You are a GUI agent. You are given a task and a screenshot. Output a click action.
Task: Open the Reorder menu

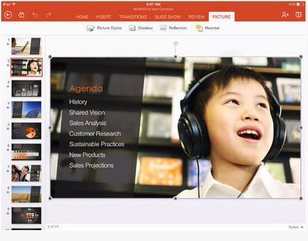(207, 28)
